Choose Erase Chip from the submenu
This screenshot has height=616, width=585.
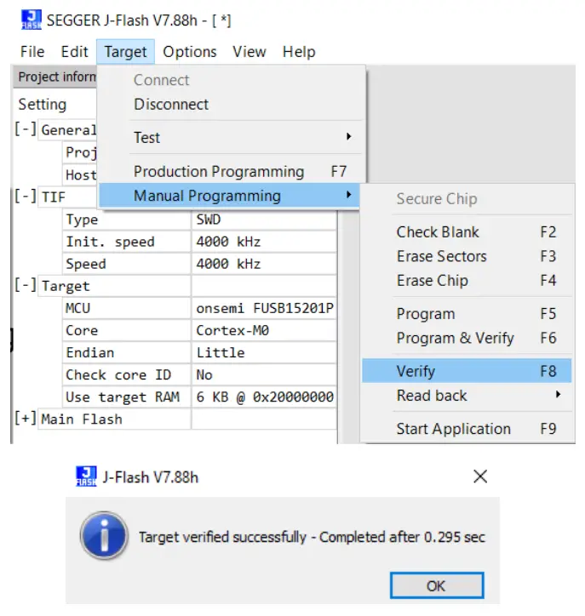[x=432, y=280]
